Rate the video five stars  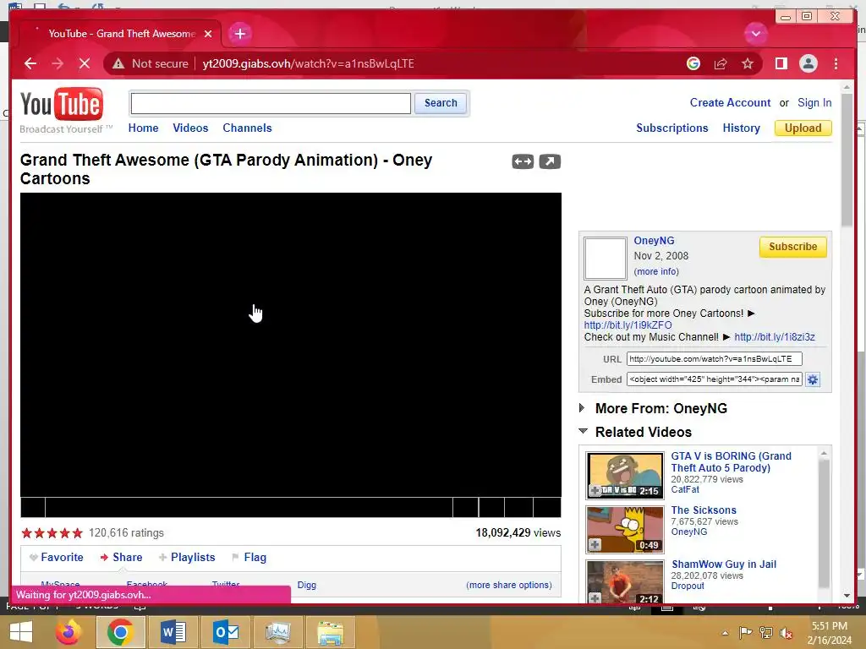(x=77, y=533)
